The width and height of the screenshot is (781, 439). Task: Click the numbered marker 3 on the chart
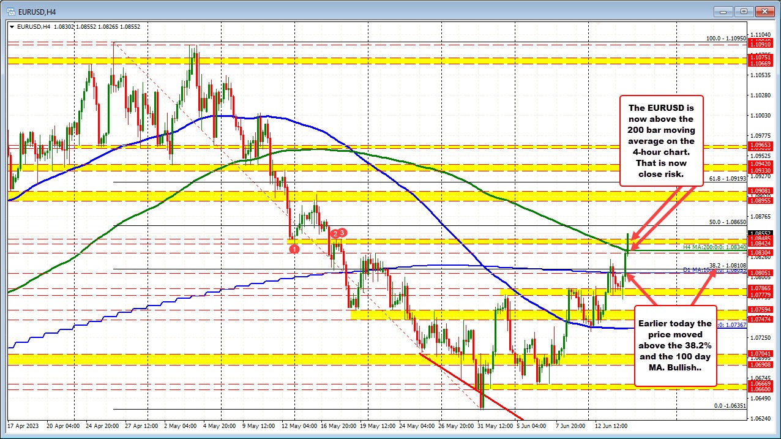click(342, 233)
